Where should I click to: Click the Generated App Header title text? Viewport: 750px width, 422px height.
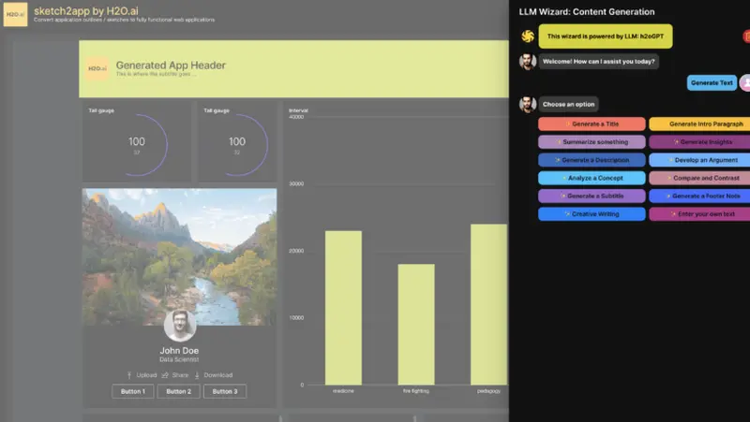pos(171,65)
